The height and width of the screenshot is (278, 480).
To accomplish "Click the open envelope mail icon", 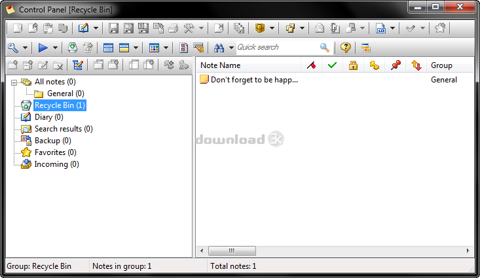I will tap(320, 28).
